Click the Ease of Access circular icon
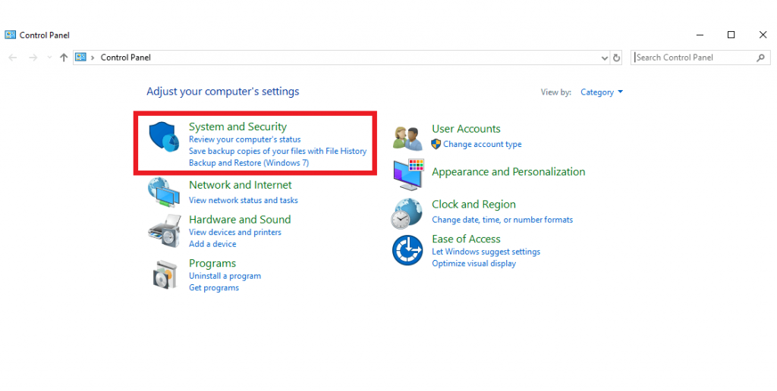 407,250
